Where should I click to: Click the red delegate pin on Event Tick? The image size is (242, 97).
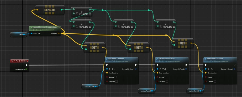tap(28, 61)
